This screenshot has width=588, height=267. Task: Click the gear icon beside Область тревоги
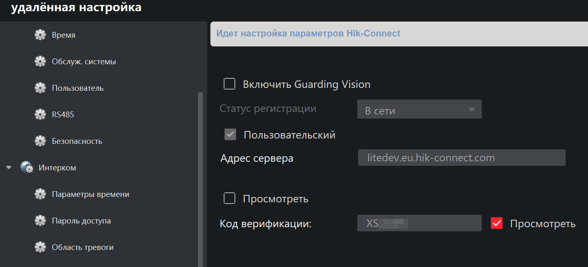point(40,248)
